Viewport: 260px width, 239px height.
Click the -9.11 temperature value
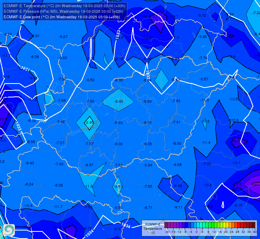coord(178,207)
